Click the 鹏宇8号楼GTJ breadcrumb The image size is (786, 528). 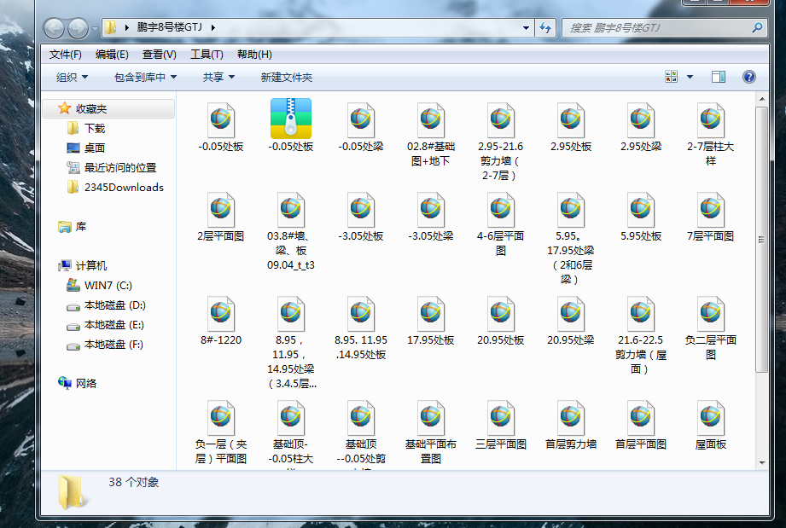coord(170,27)
